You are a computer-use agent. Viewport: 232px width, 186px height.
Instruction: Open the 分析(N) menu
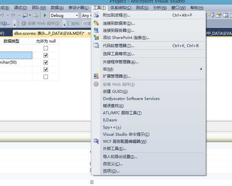[x=160, y=8]
